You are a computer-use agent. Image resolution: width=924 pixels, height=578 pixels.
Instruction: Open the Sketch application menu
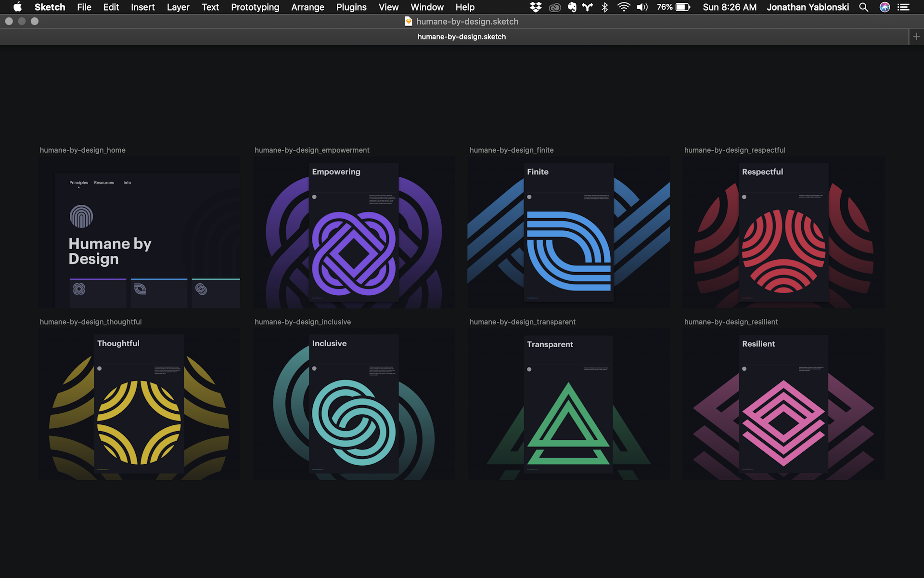coord(50,7)
